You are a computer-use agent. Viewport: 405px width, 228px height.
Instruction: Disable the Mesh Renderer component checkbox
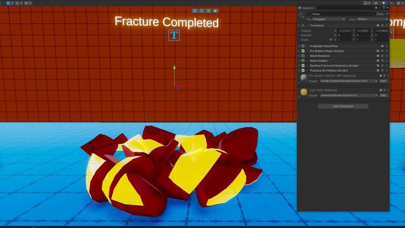(x=308, y=56)
